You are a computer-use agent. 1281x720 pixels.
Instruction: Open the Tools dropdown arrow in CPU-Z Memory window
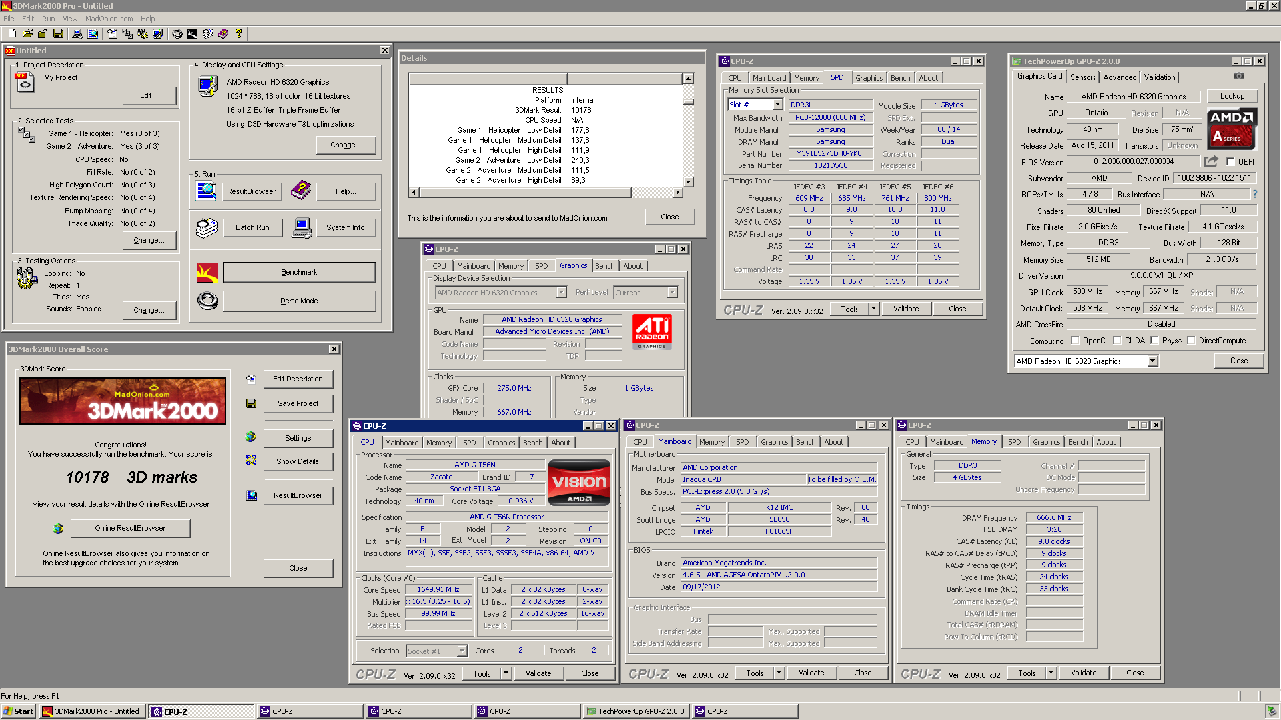coord(1051,673)
